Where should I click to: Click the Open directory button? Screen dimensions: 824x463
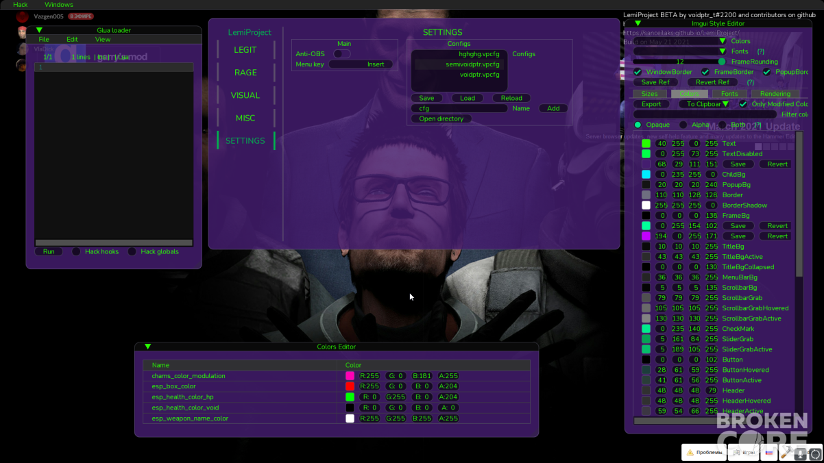(441, 118)
